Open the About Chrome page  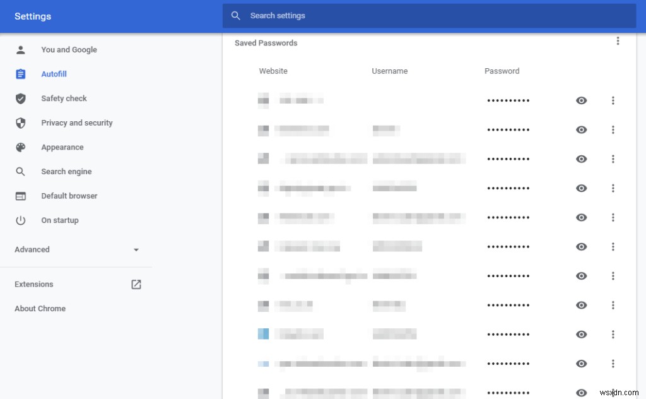tap(40, 309)
